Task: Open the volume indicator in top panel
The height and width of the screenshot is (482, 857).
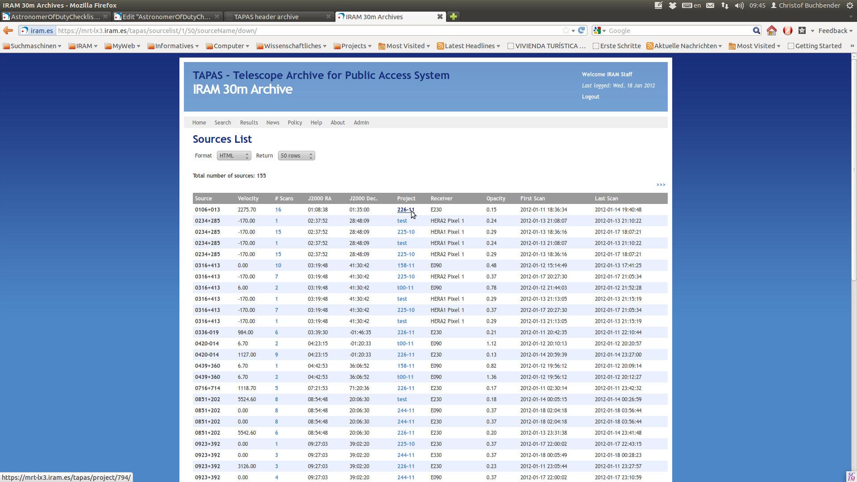Action: (739, 5)
